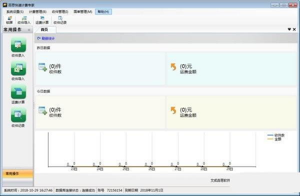
Task: Open the 运费计算 sidebar icon
Action: click(x=18, y=92)
